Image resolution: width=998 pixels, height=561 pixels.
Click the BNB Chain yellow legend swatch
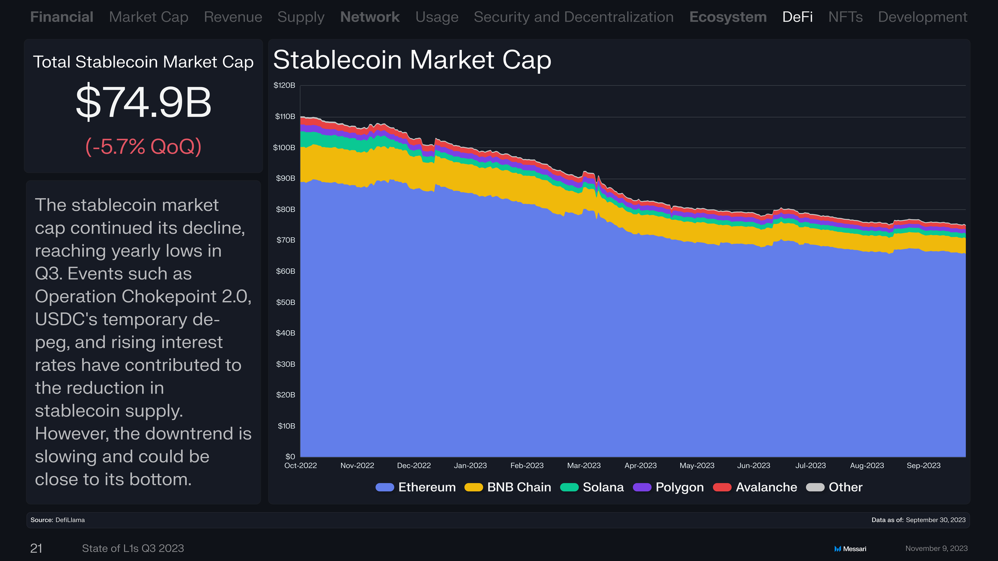474,487
